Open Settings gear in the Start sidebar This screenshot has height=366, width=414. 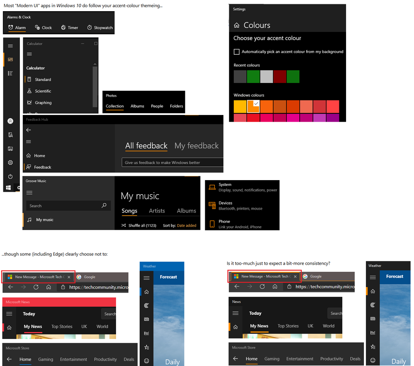coord(10,162)
